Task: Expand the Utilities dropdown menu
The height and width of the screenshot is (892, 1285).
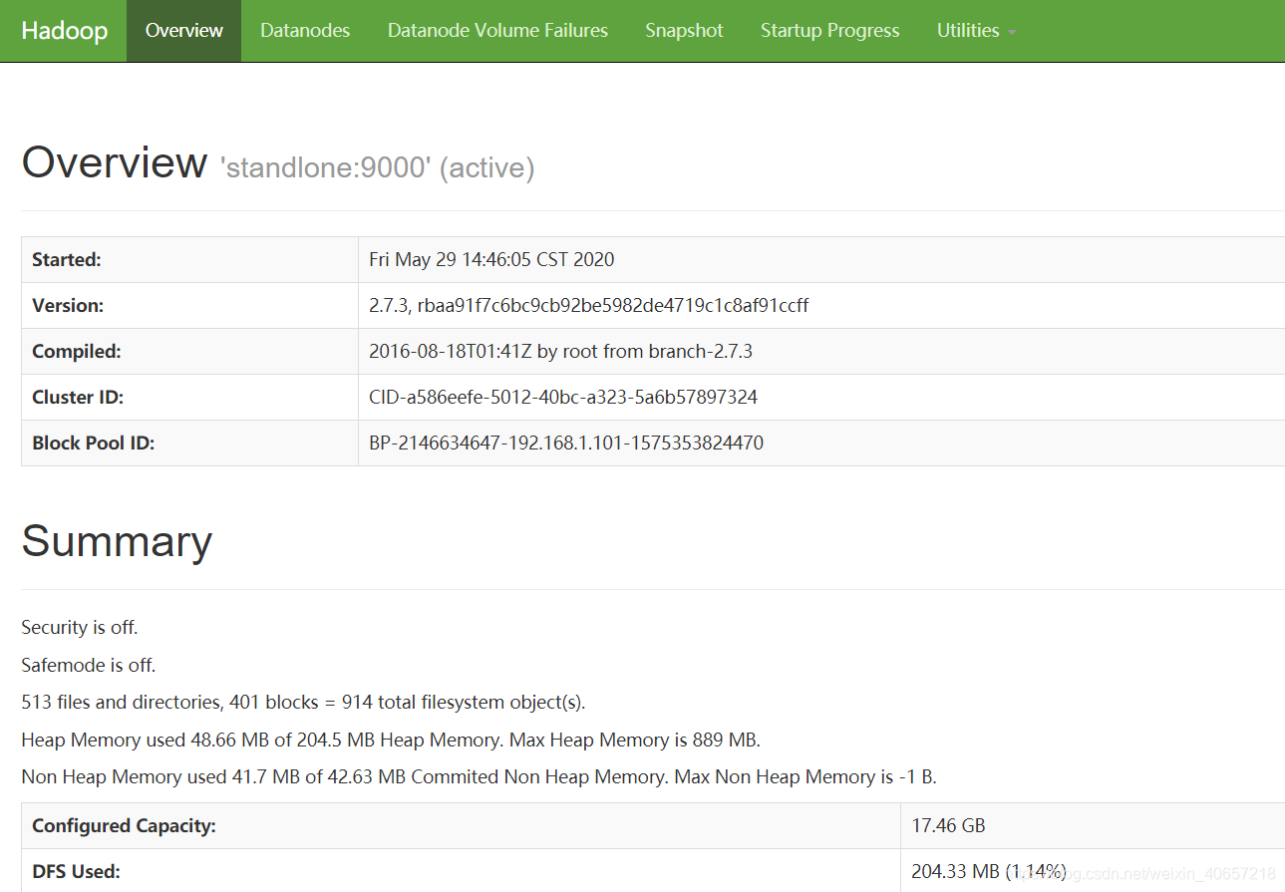Action: [x=976, y=31]
